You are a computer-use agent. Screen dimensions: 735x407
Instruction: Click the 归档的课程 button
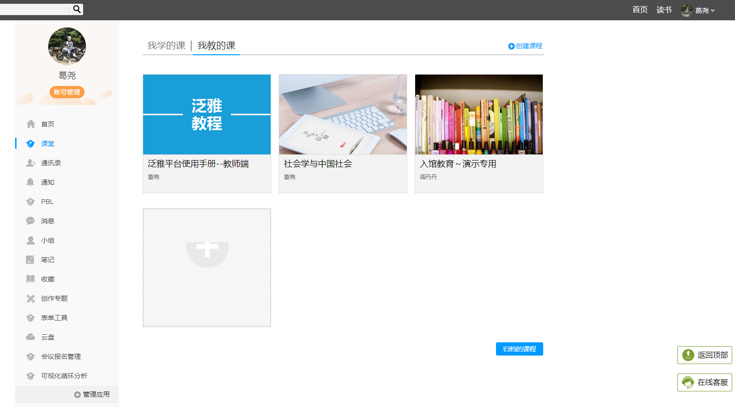click(x=519, y=349)
